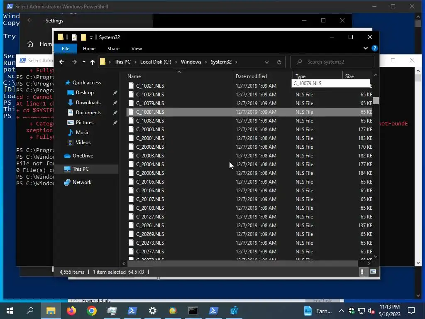425x319 pixels.
Task: Open recent locations dropdown arrow
Action: (84, 62)
